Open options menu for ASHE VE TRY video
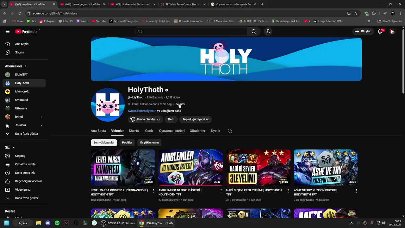405x228 pixels. pos(356,191)
